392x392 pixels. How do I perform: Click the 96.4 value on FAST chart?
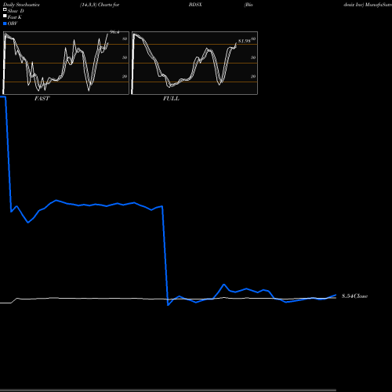click(114, 32)
